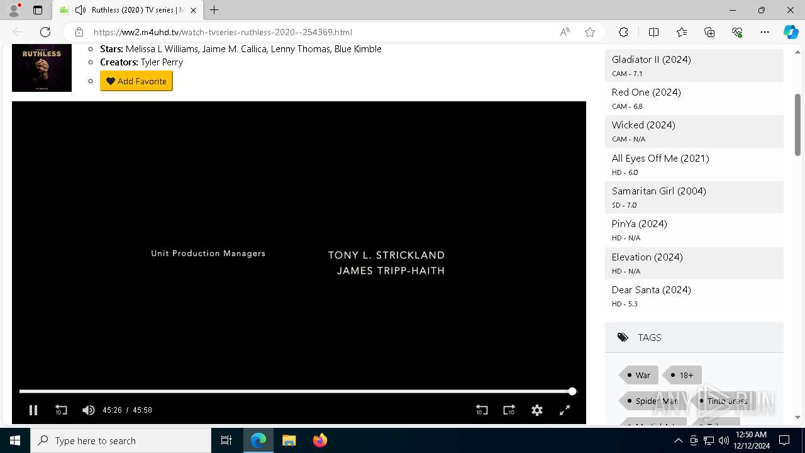Open Wicked (2024) link

click(x=643, y=125)
